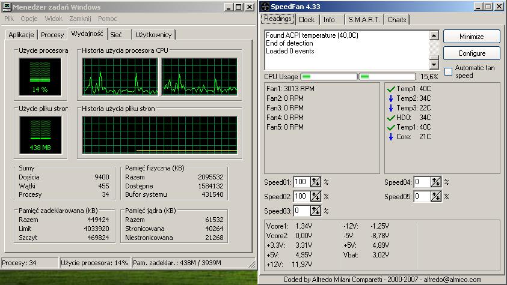Click into the Speed04 value field
This screenshot has width=507, height=285.
422,182
